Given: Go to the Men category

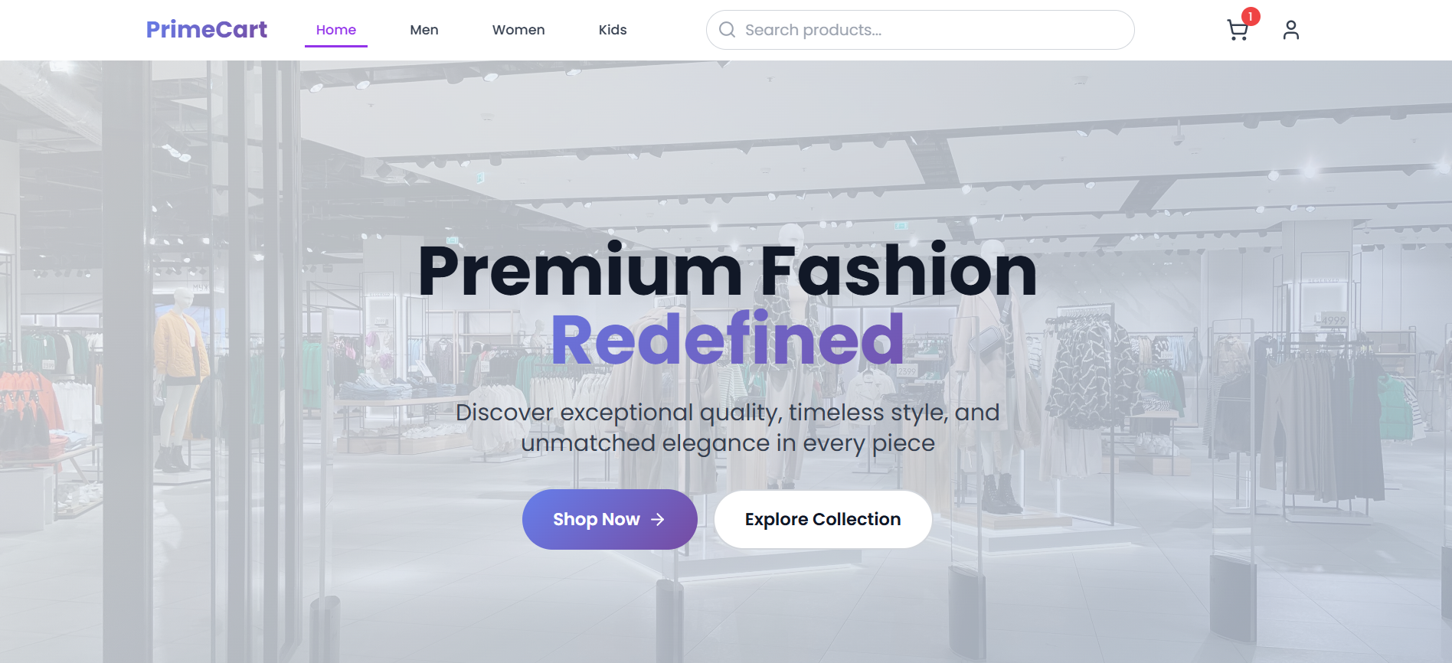Looking at the screenshot, I should [424, 30].
